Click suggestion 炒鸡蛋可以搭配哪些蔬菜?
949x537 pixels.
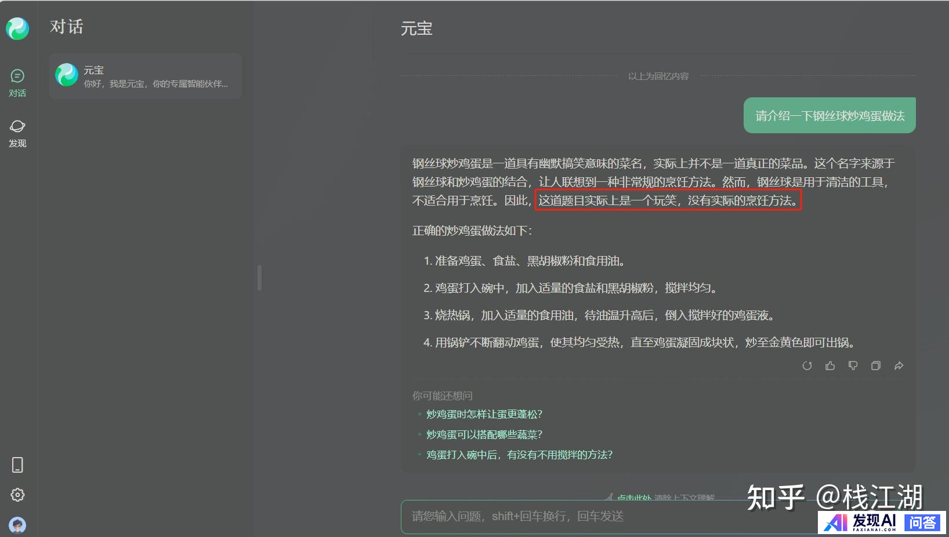(x=484, y=434)
